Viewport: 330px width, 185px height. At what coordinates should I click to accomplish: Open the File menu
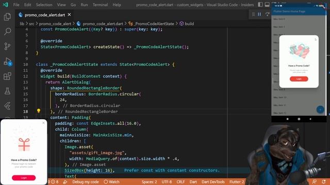(x=16, y=5)
